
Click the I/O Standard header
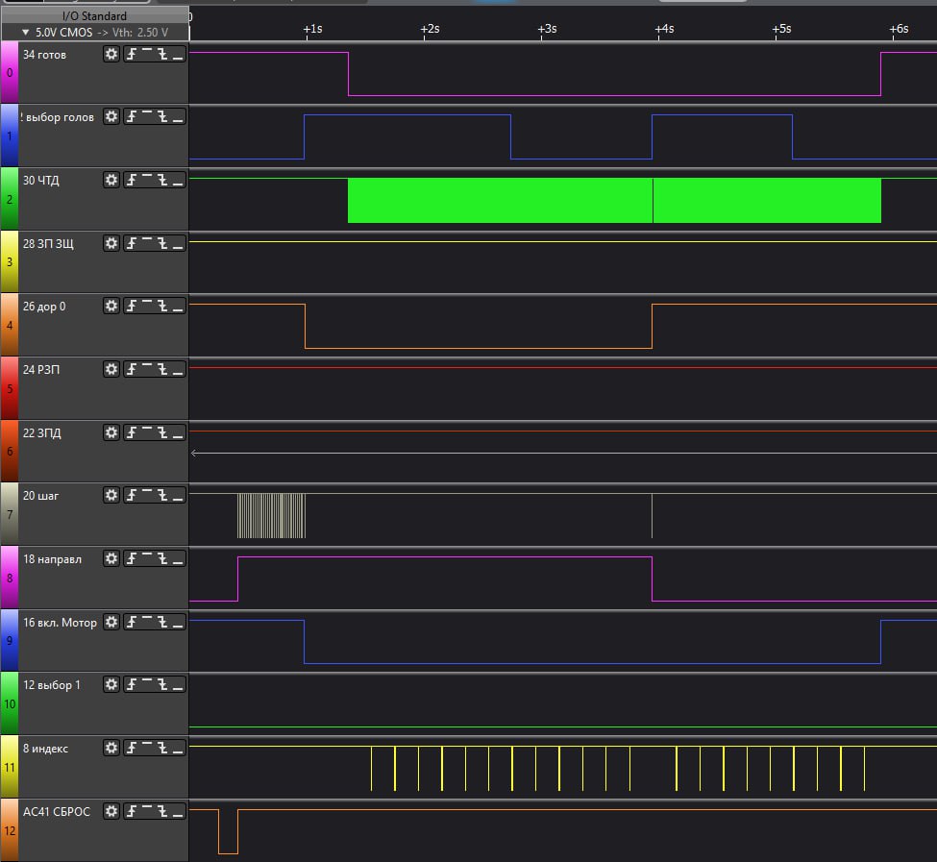click(94, 16)
